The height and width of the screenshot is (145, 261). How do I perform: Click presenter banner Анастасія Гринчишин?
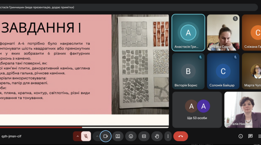click(37, 7)
